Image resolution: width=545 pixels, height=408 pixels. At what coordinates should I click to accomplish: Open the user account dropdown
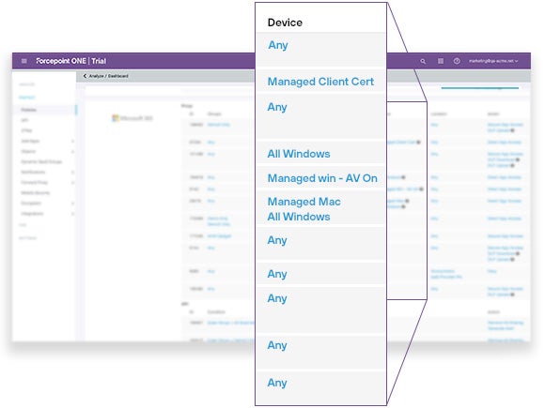click(x=493, y=61)
